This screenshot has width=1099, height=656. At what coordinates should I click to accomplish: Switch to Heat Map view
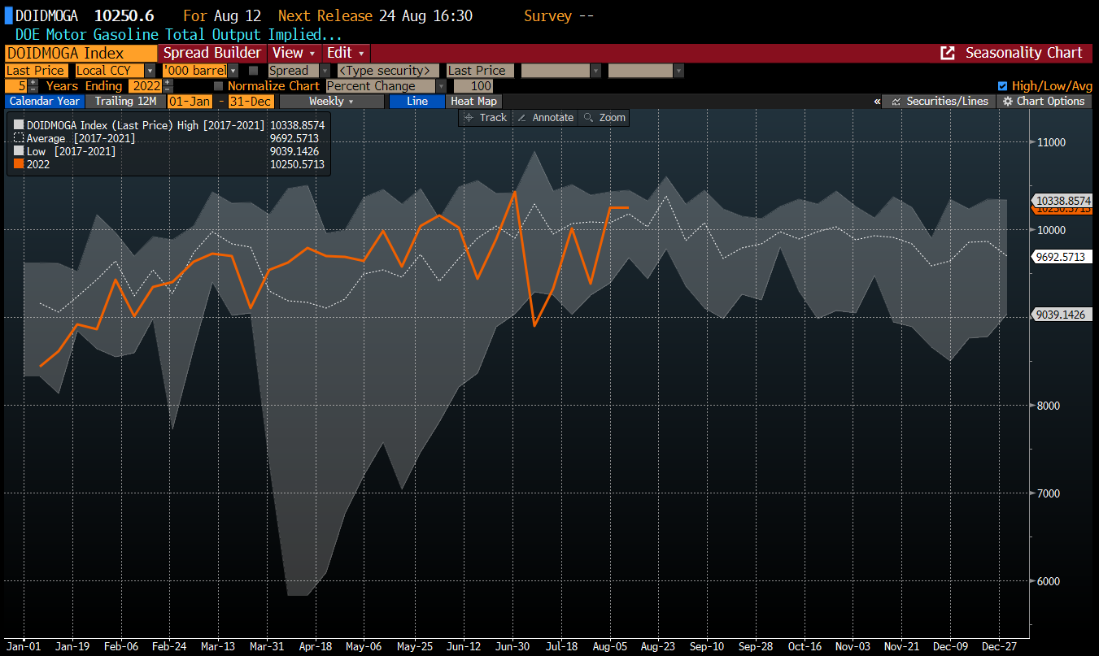[x=473, y=102]
